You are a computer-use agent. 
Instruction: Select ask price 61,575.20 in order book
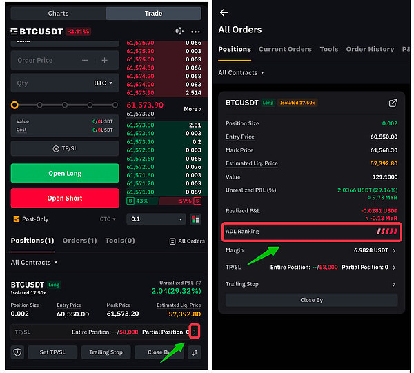tap(140, 51)
